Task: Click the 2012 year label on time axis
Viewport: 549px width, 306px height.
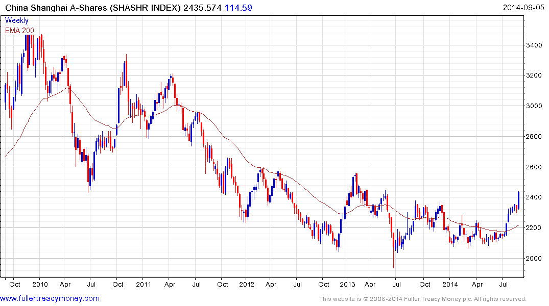Action: coord(247,284)
